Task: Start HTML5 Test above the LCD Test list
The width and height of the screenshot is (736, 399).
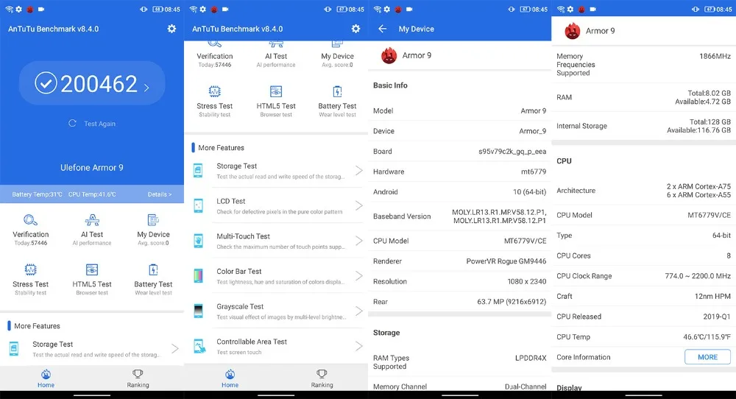Action: click(x=276, y=91)
